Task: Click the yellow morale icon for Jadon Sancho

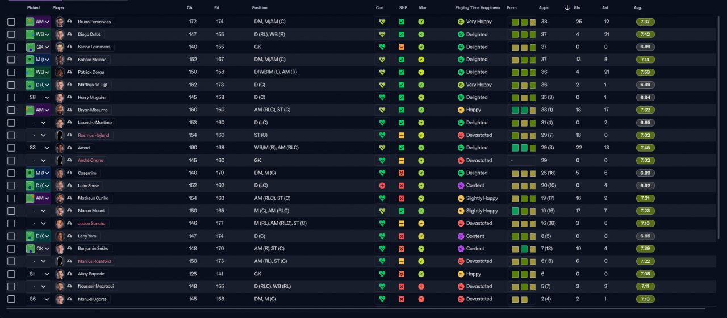Action: click(x=421, y=223)
